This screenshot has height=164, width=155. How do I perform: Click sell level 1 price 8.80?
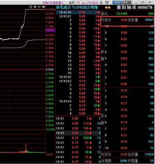click(124, 84)
